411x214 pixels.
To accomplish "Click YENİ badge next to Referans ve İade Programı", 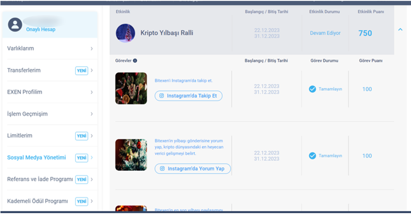I will coord(82,179).
